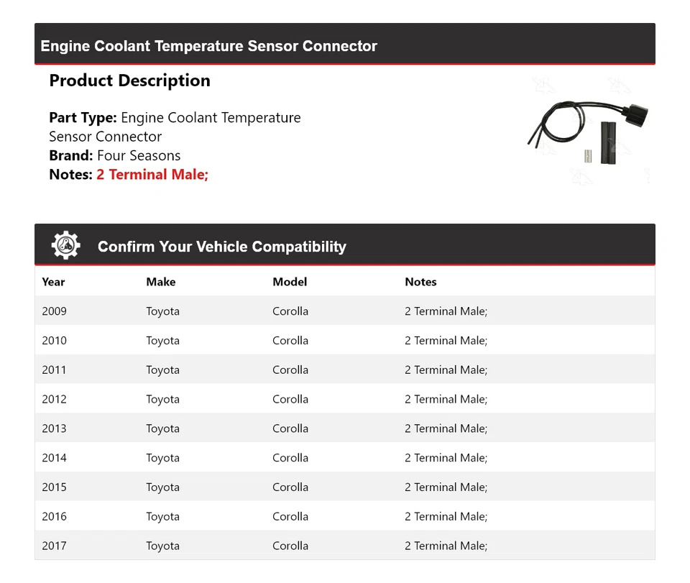This screenshot has height=583, width=690.
Task: Click the Model column header
Action: (x=290, y=282)
